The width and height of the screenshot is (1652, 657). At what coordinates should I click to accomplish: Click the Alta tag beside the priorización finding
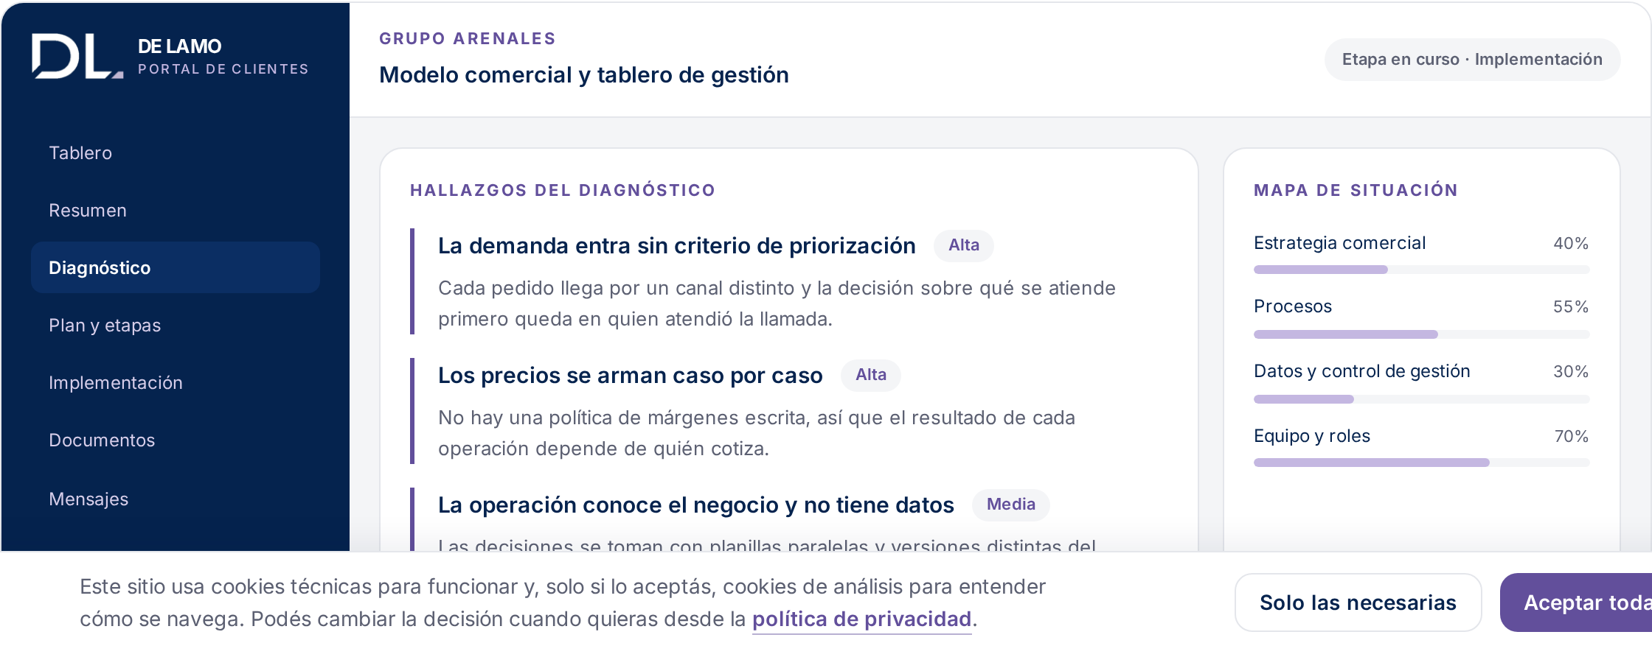(x=963, y=245)
